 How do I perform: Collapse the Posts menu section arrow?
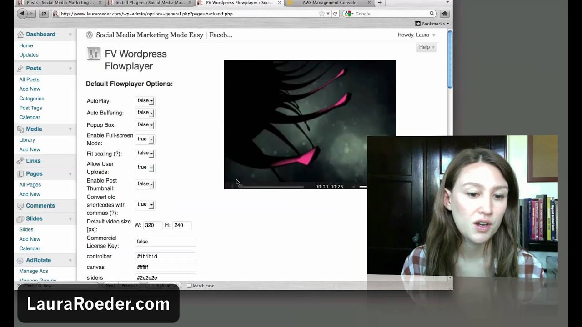click(x=70, y=69)
